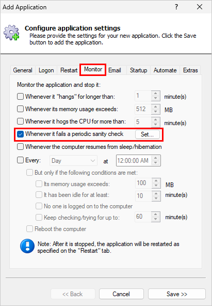The width and height of the screenshot is (212, 306).
Task: Decrease the scheduled time spinner down arrow
Action: coord(156,163)
